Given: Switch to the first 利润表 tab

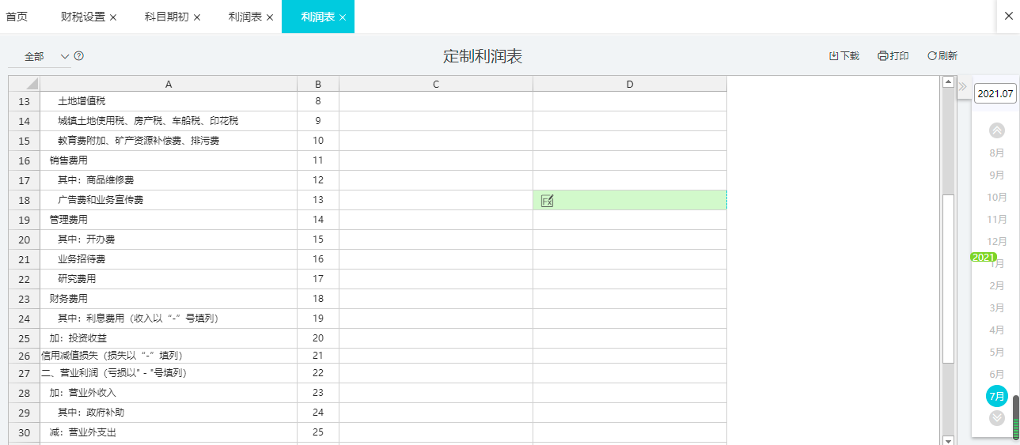Looking at the screenshot, I should (x=245, y=17).
